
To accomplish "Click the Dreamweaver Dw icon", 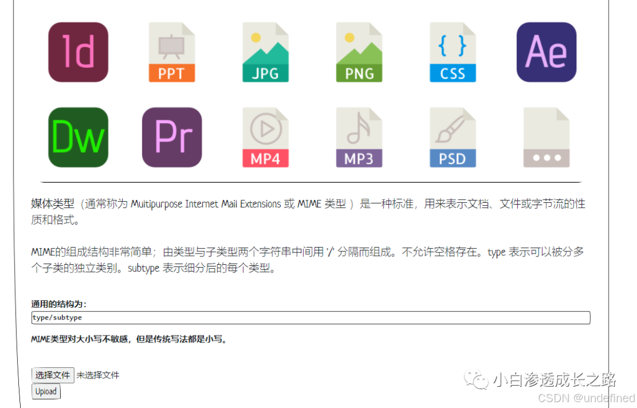I will [78, 137].
